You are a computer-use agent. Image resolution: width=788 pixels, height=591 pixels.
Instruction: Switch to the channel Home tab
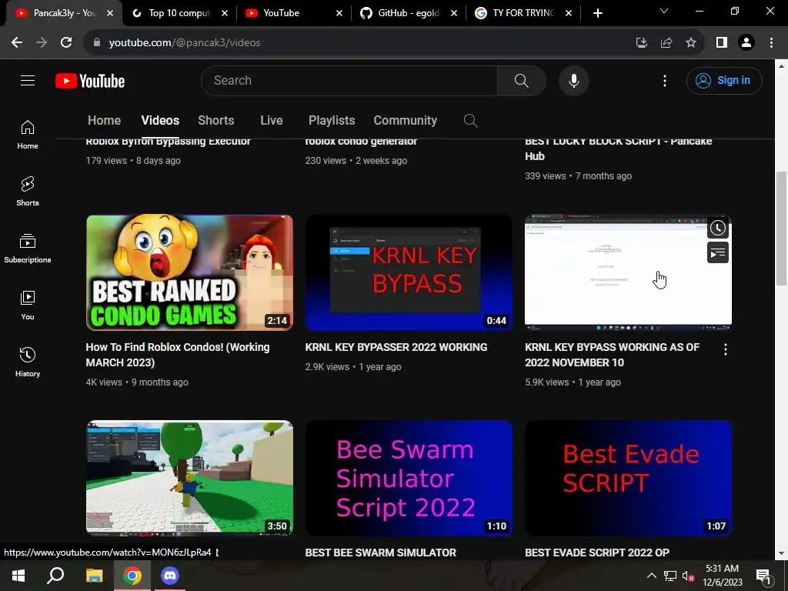[104, 121]
